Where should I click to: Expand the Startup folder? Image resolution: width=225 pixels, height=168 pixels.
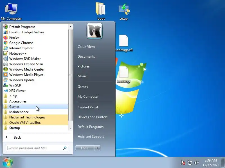pyautogui.click(x=35, y=128)
